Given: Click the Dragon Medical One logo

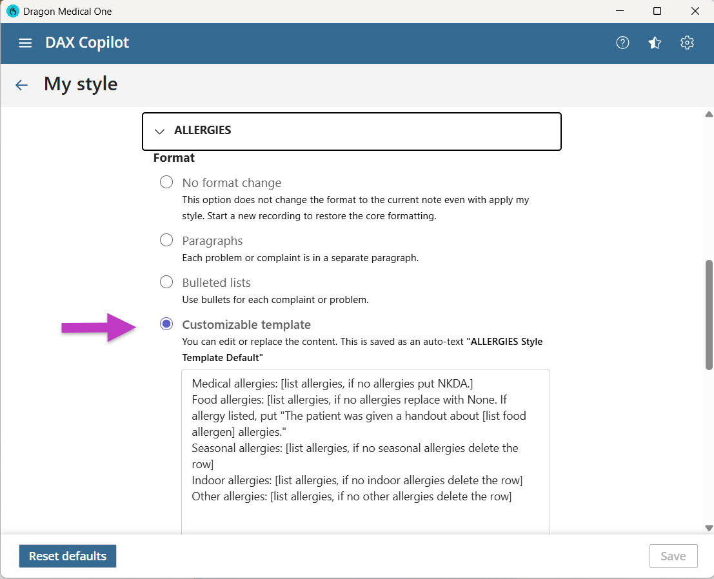Looking at the screenshot, I should 12,11.
